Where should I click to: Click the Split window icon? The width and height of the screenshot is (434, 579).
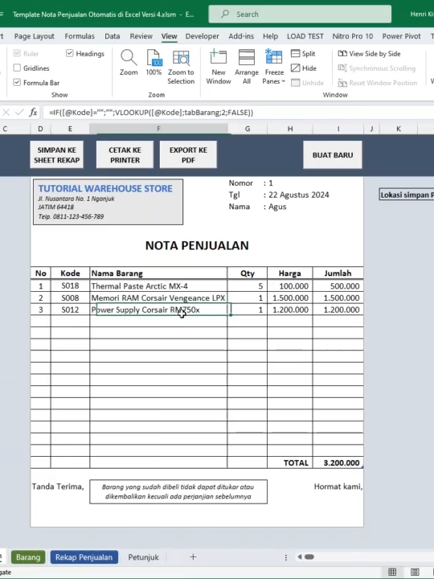tap(295, 54)
